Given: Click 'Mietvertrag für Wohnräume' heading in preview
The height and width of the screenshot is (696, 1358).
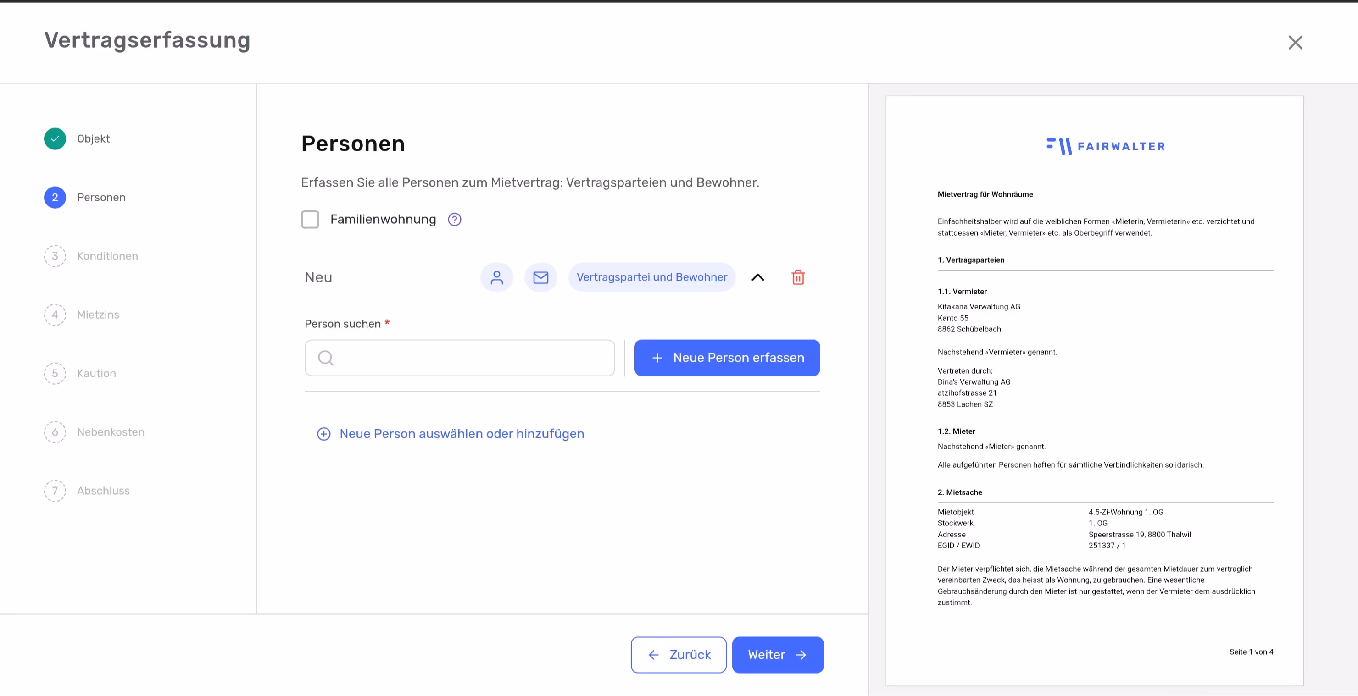Looking at the screenshot, I should 985,194.
